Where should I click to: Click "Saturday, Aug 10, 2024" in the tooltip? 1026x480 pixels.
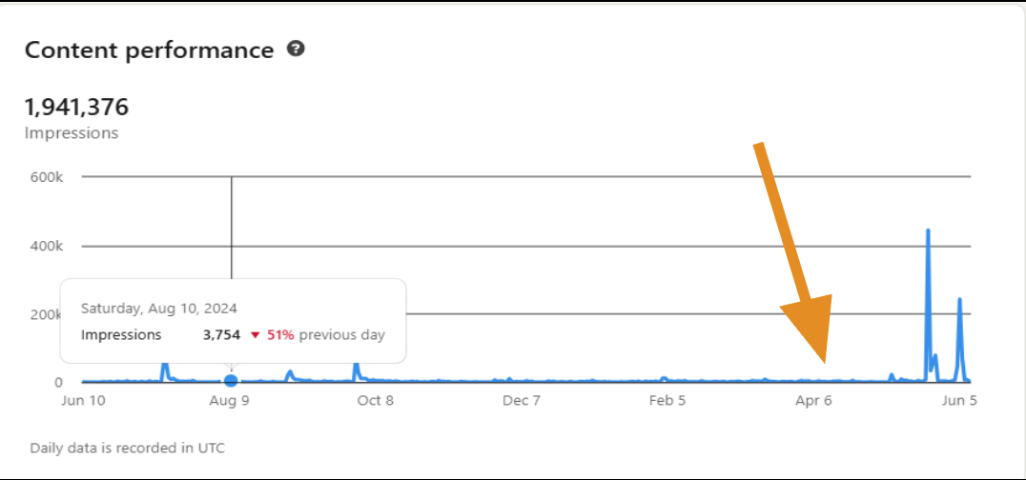(159, 308)
